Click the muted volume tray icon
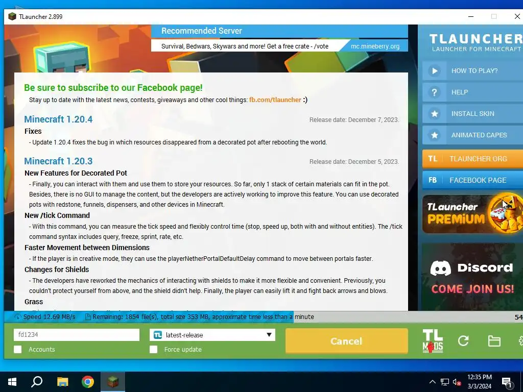Image resolution: width=523 pixels, height=392 pixels. (457, 382)
